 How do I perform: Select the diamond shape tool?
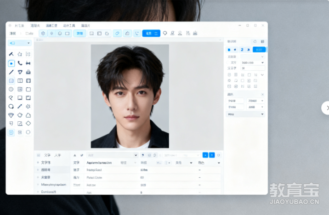[x=28, y=124]
